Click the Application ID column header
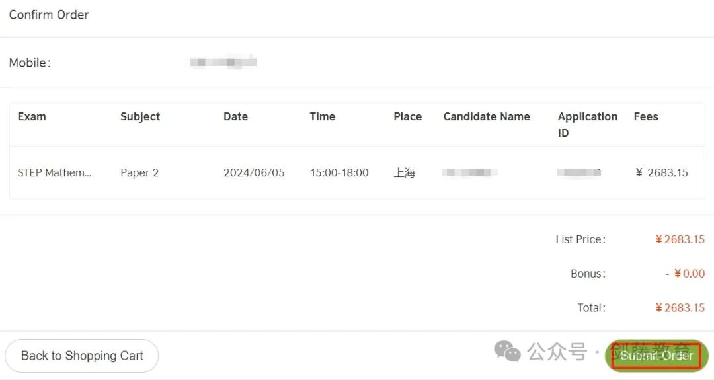The image size is (714, 380). [588, 125]
